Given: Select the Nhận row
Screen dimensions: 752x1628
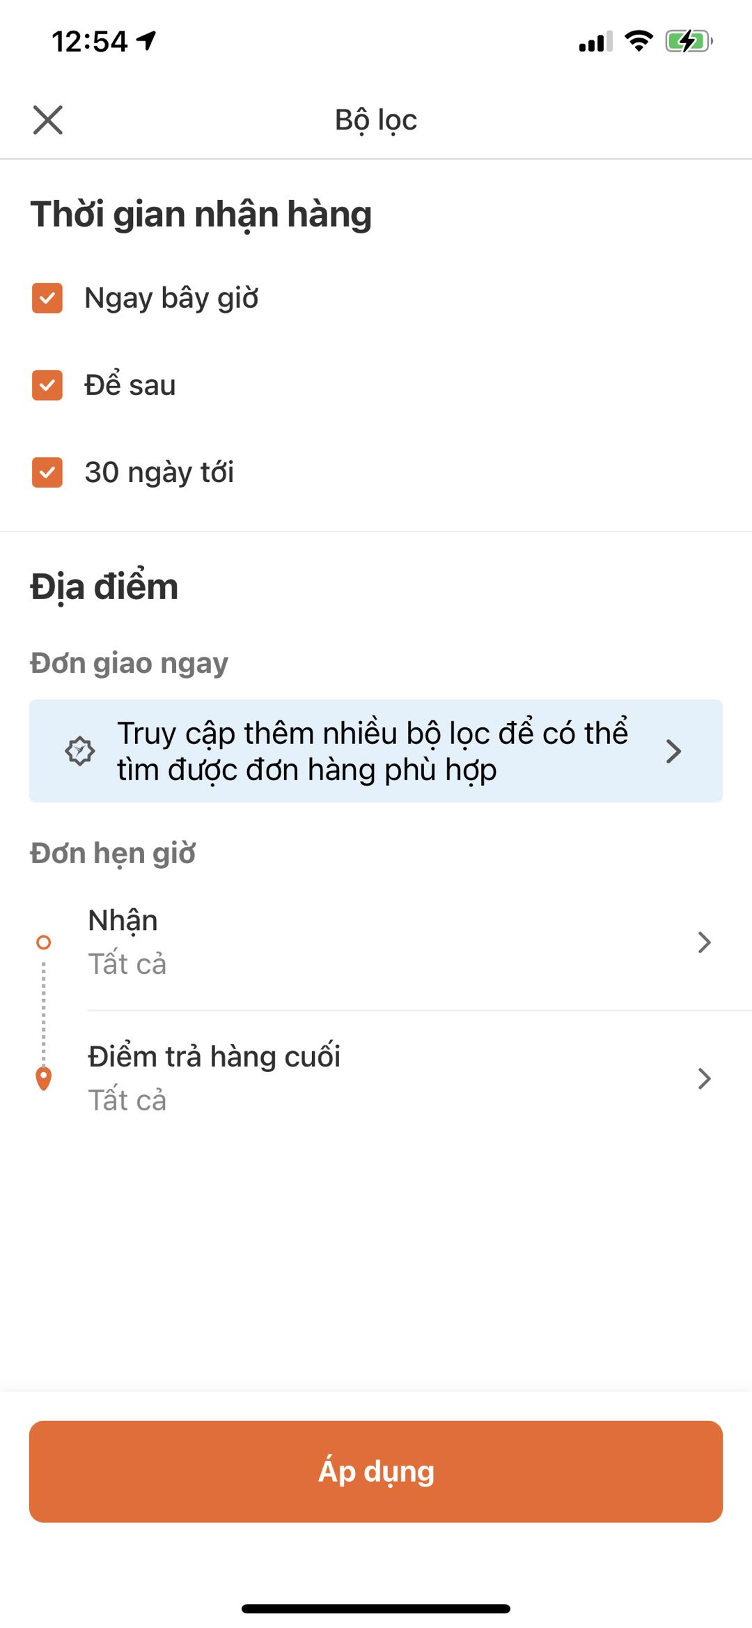Looking at the screenshot, I should pyautogui.click(x=376, y=942).
